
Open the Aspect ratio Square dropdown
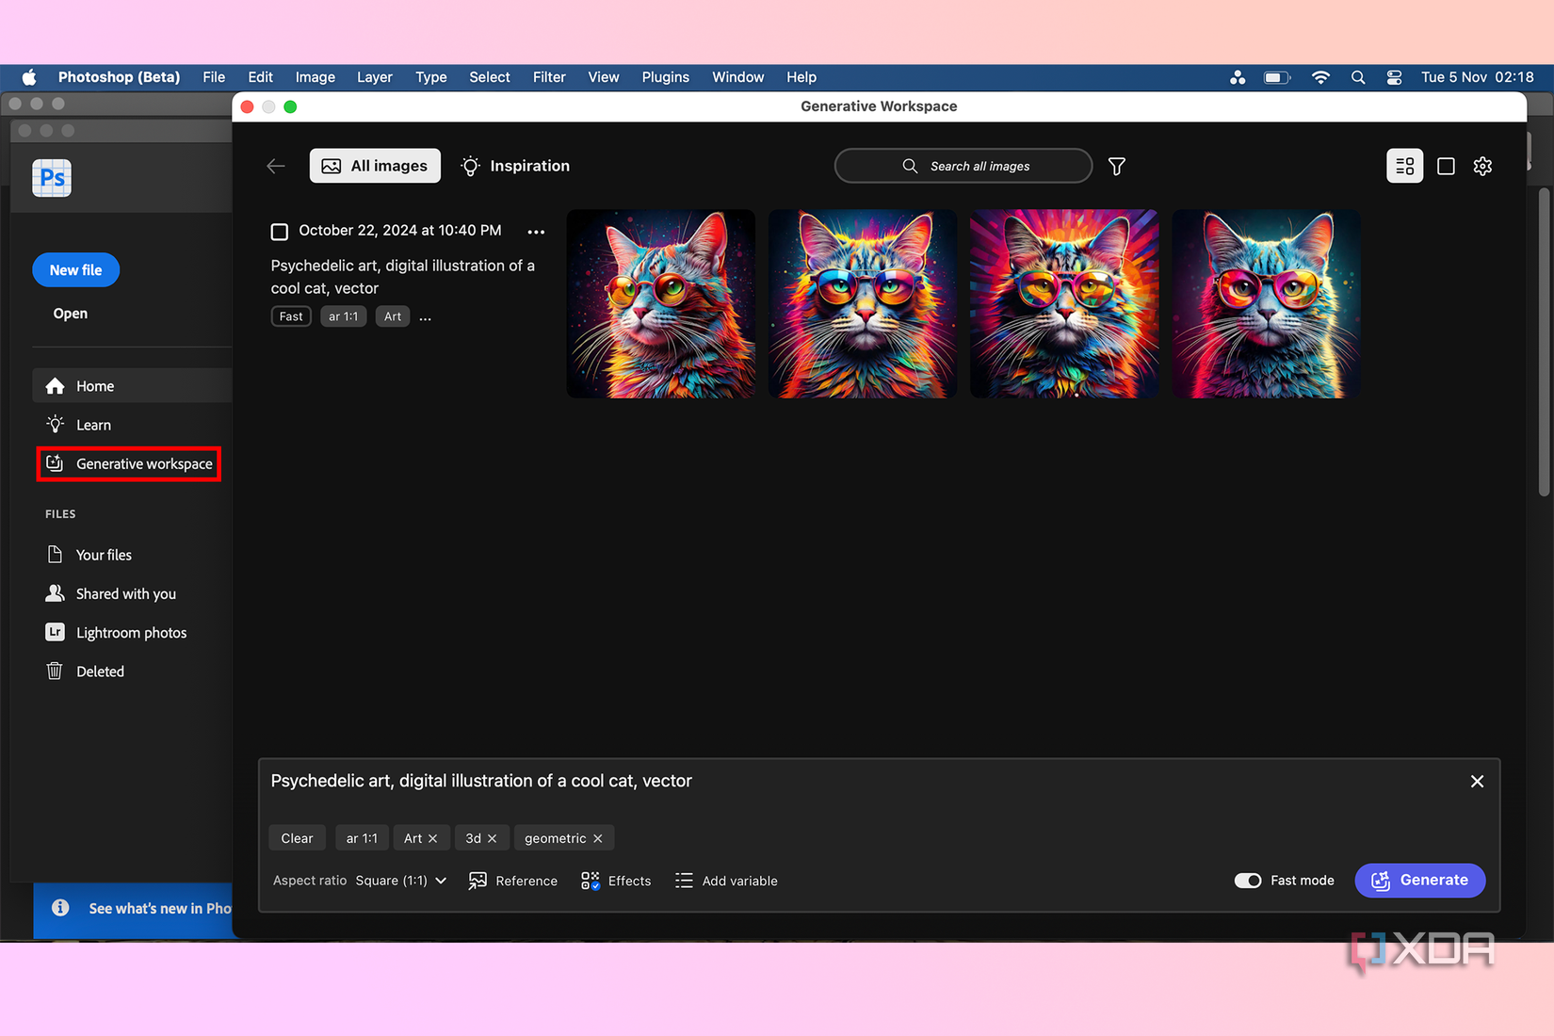400,881
